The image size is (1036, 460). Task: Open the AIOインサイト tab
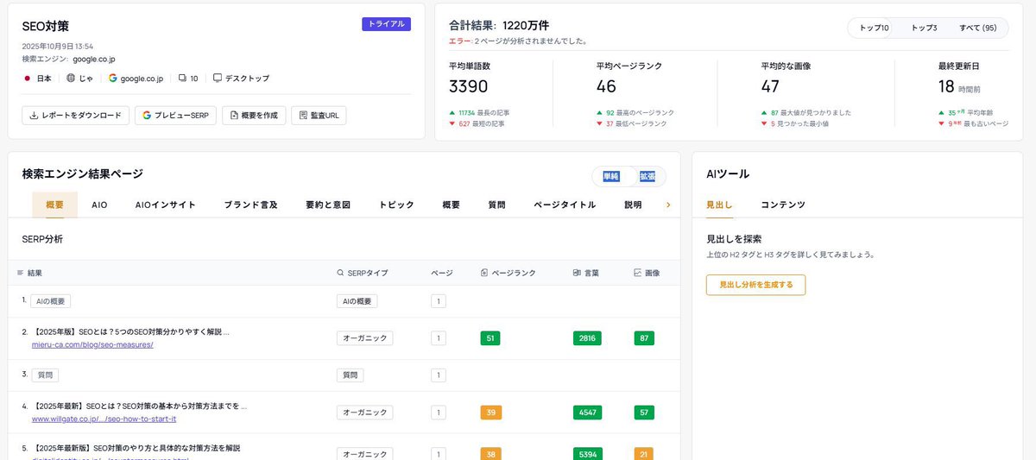click(166, 205)
